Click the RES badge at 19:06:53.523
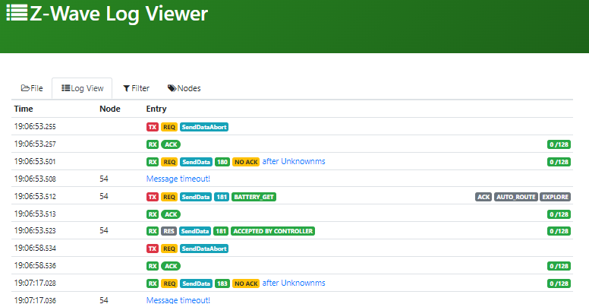The width and height of the screenshot is (589, 304). (x=169, y=231)
